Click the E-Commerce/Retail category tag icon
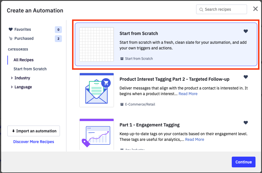This screenshot has height=173, width=262. pyautogui.click(x=122, y=104)
